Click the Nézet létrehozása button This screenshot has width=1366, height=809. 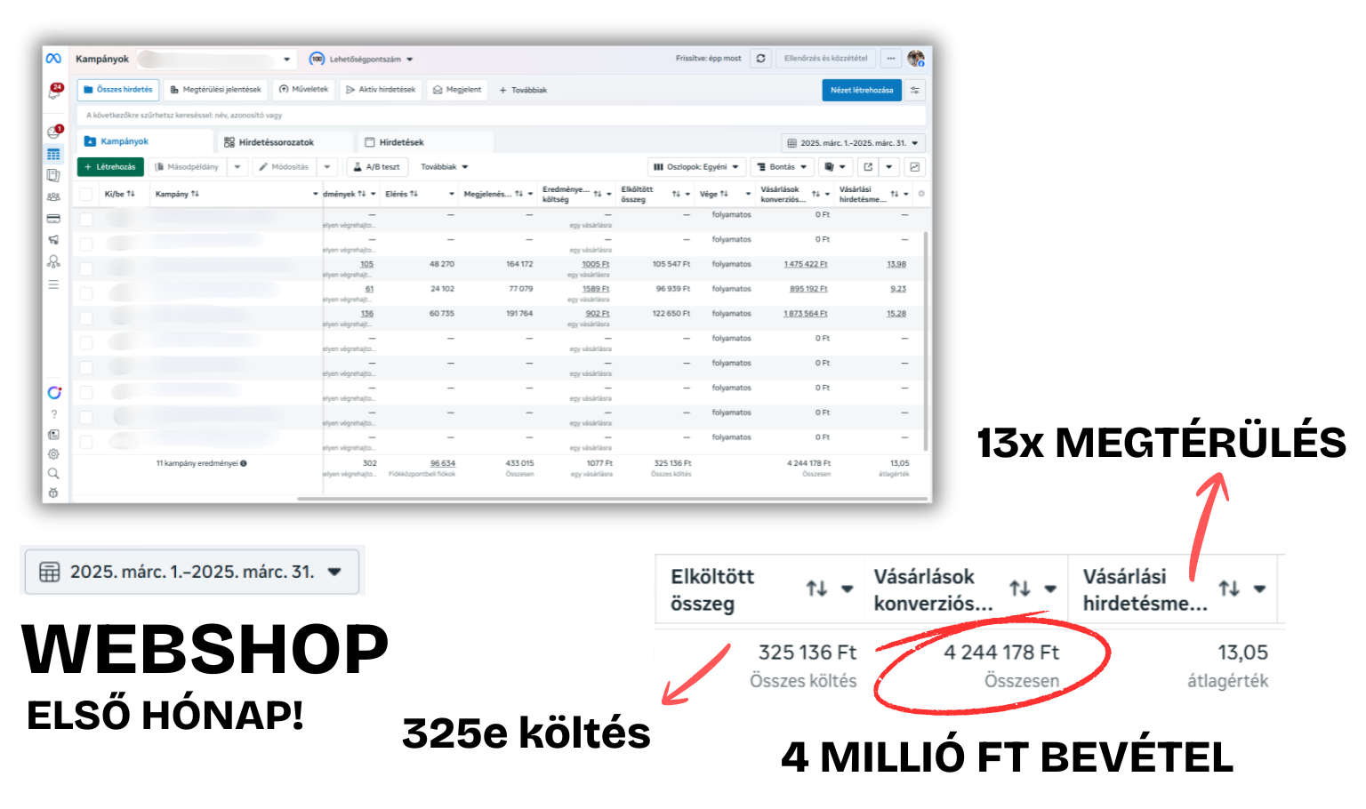tap(862, 90)
